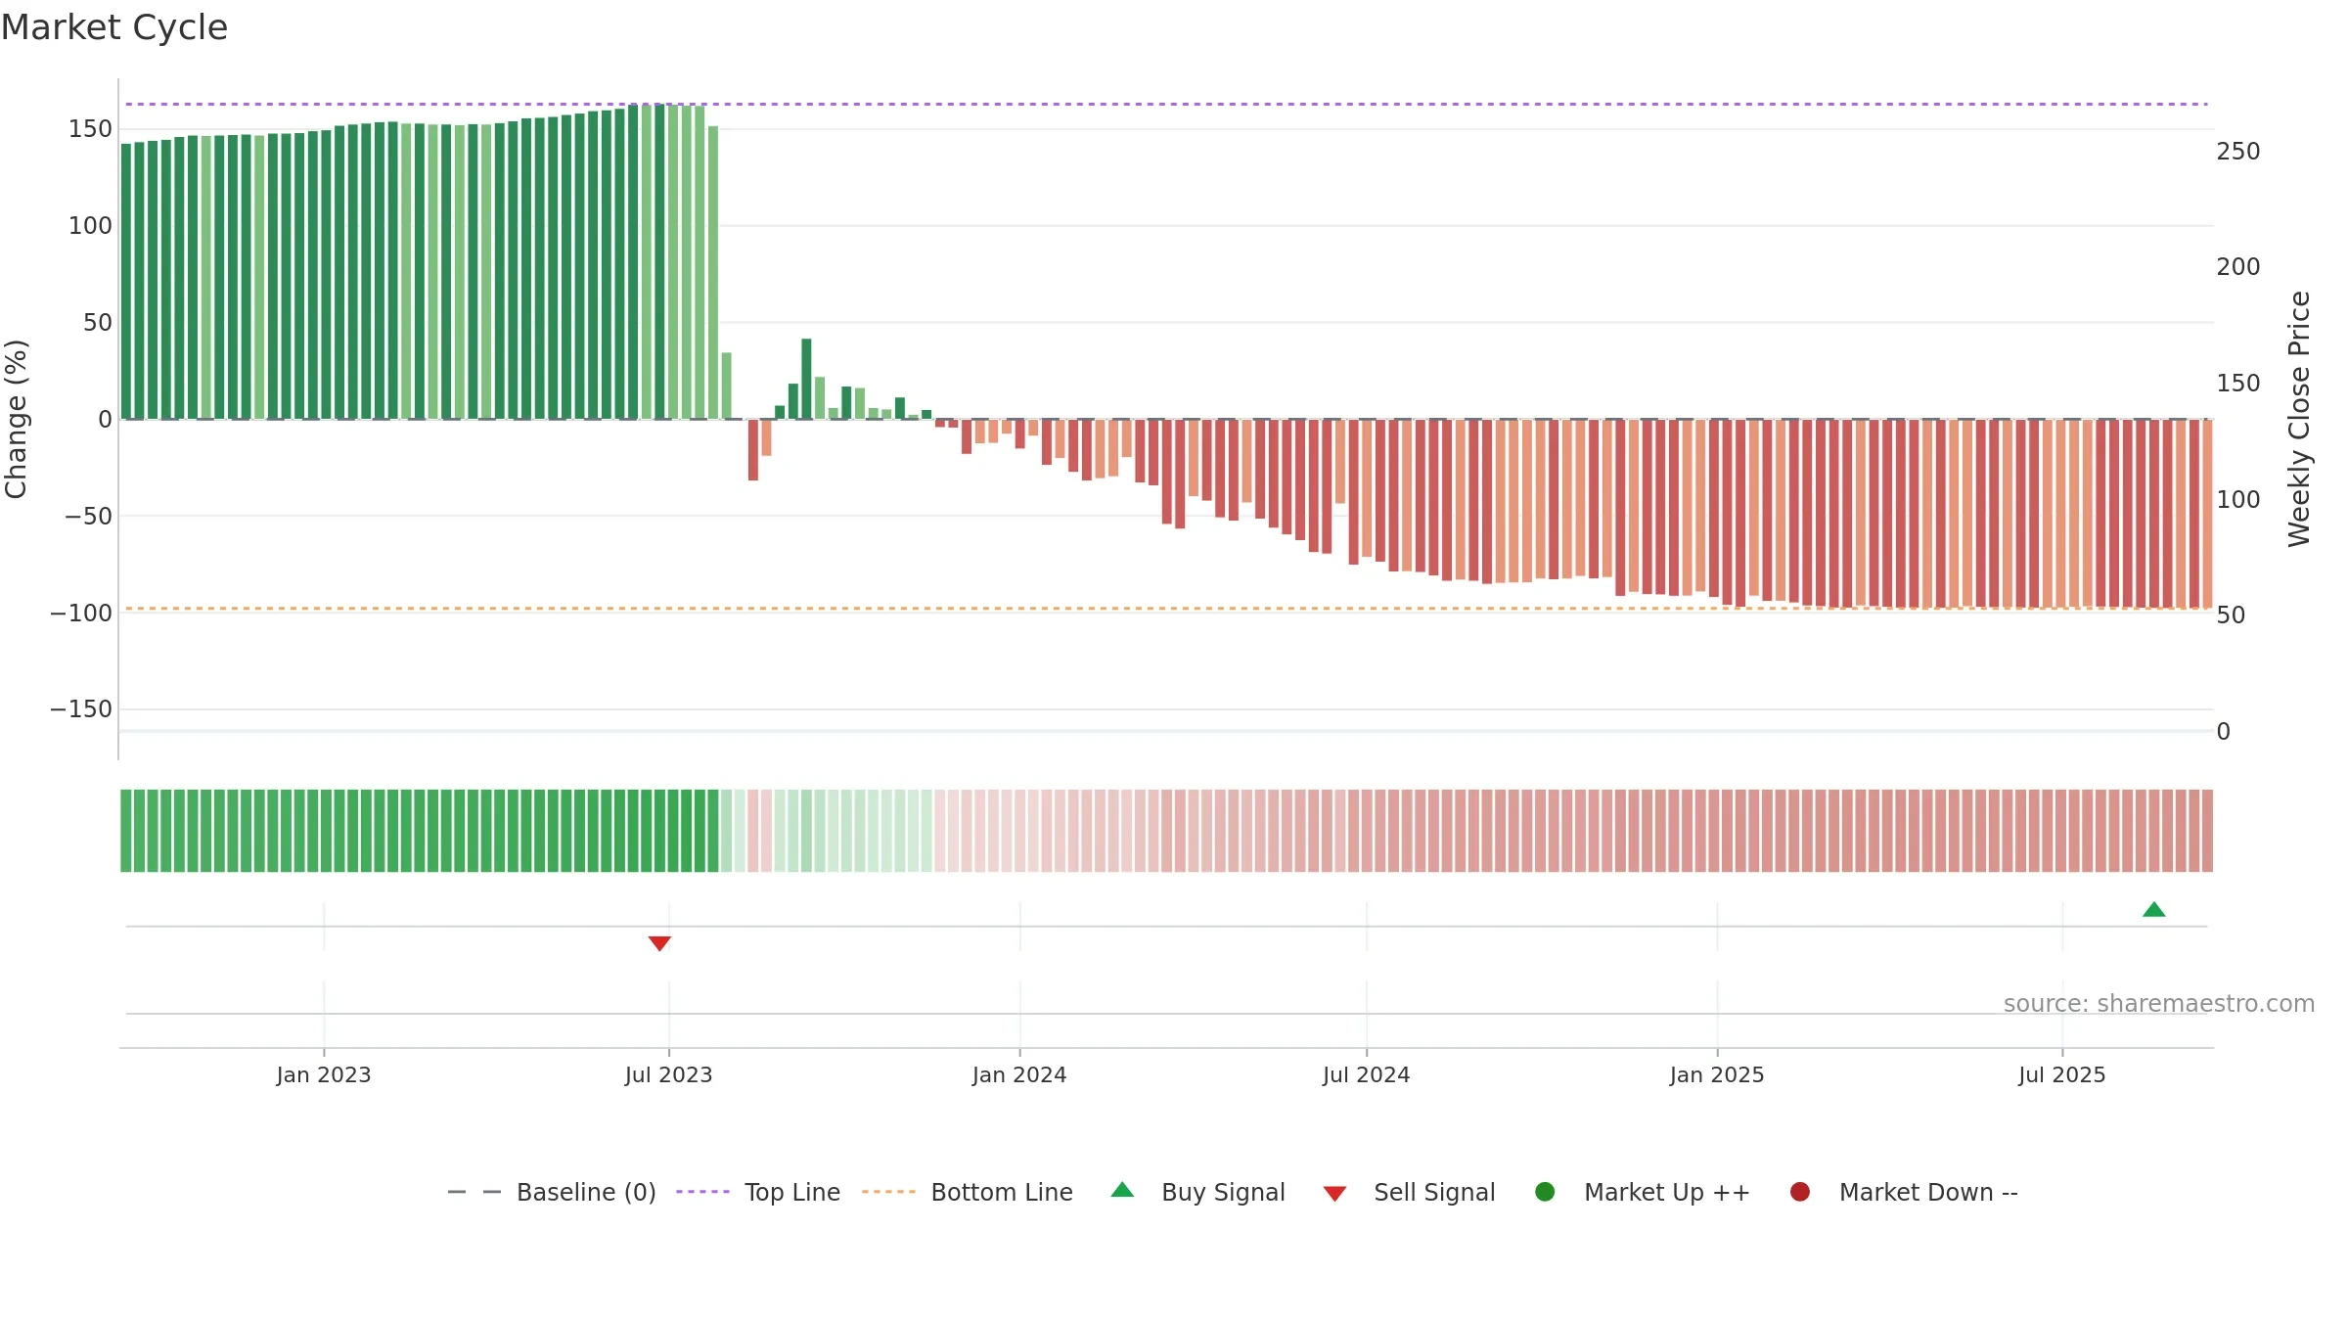Click the green Buy Signal triangle marker near Jul 2025
This screenshot has width=2348, height=1321.
tap(2153, 909)
